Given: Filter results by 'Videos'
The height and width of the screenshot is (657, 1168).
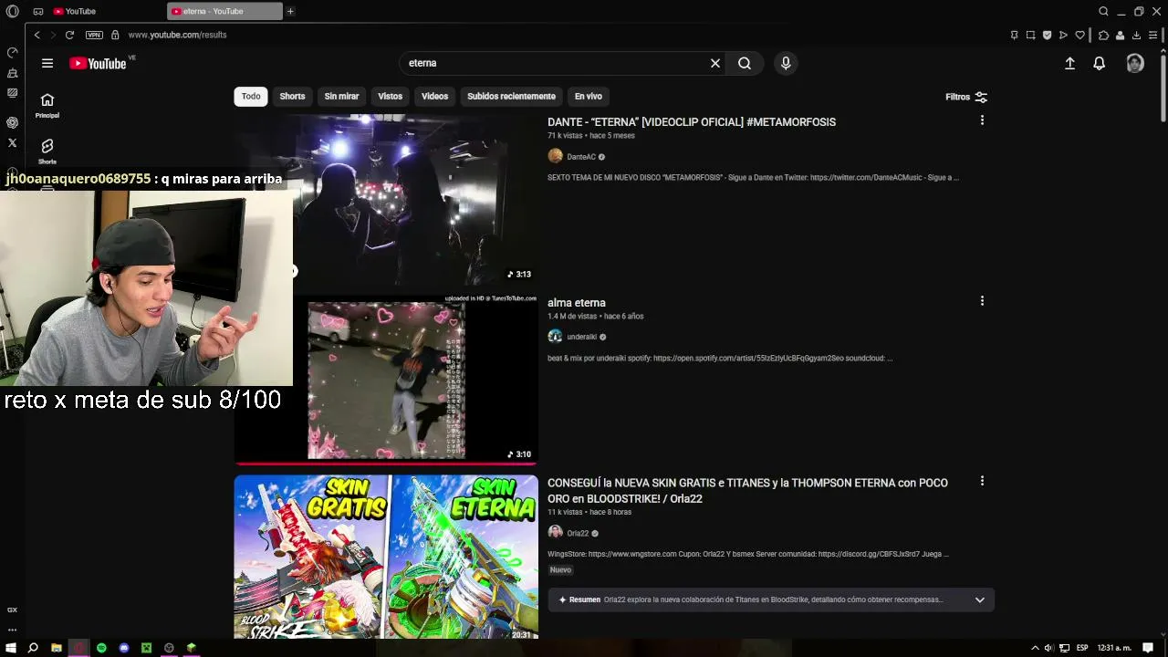Looking at the screenshot, I should (x=435, y=96).
